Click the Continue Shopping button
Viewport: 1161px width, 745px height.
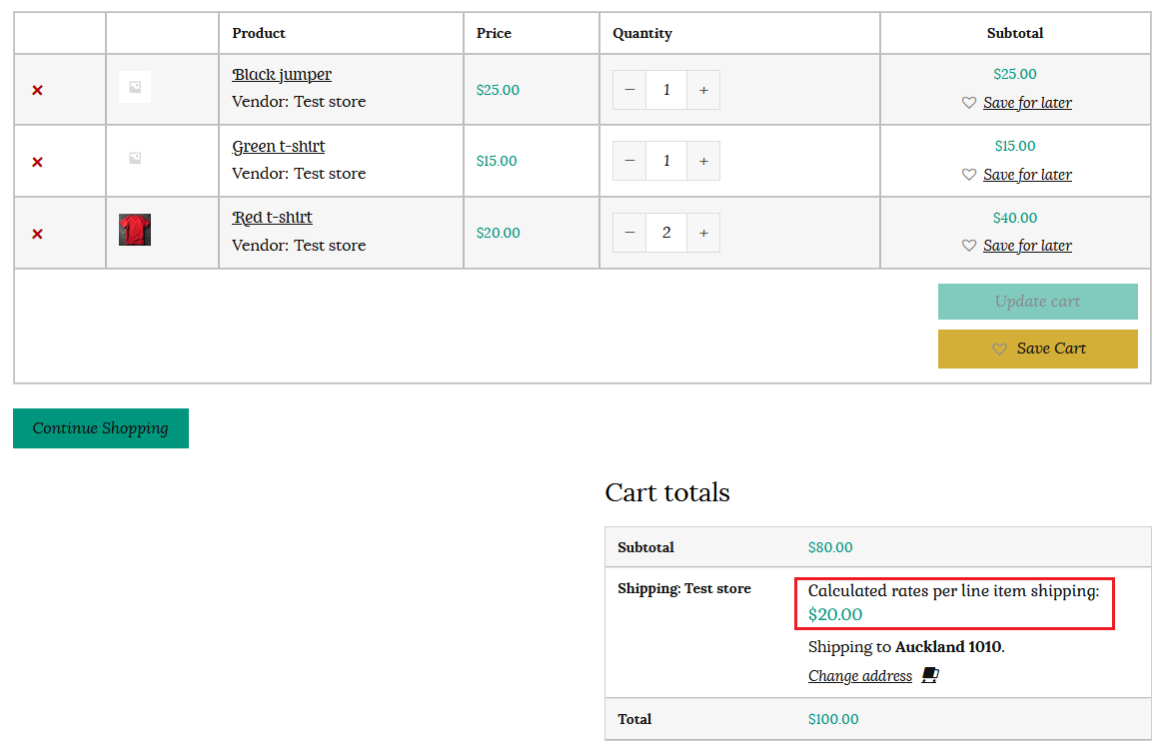coord(101,428)
